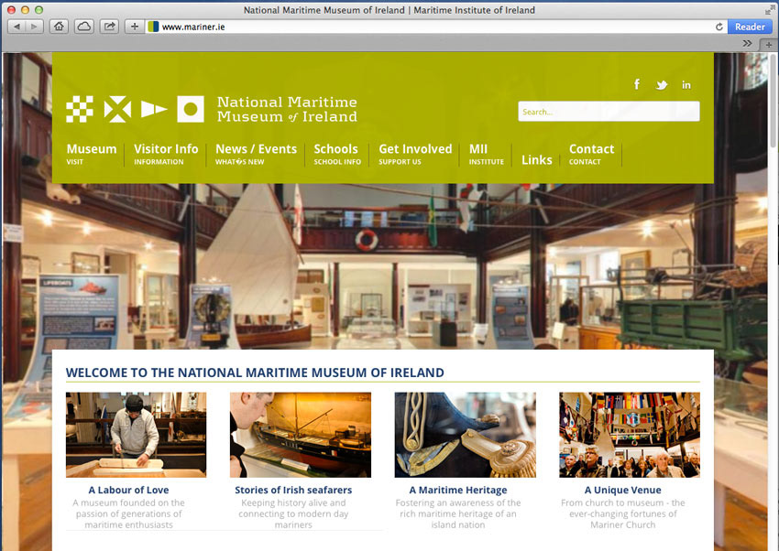Screen dimensions: 779x551
Task: Click the checkered signal flag logo icon
Action: (x=80, y=109)
